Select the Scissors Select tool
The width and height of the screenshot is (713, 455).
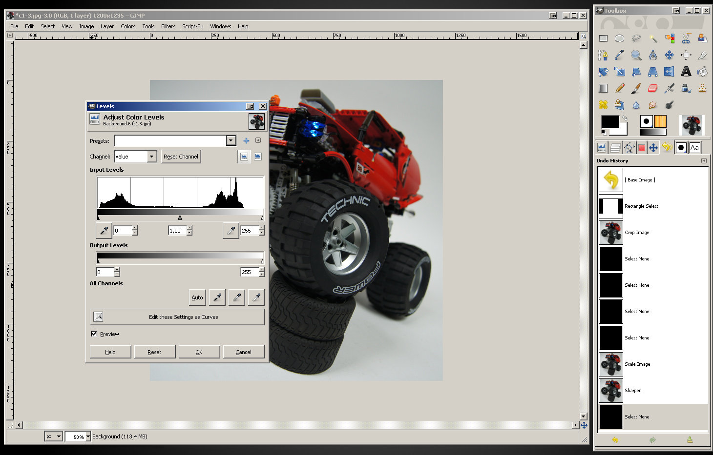tap(686, 39)
